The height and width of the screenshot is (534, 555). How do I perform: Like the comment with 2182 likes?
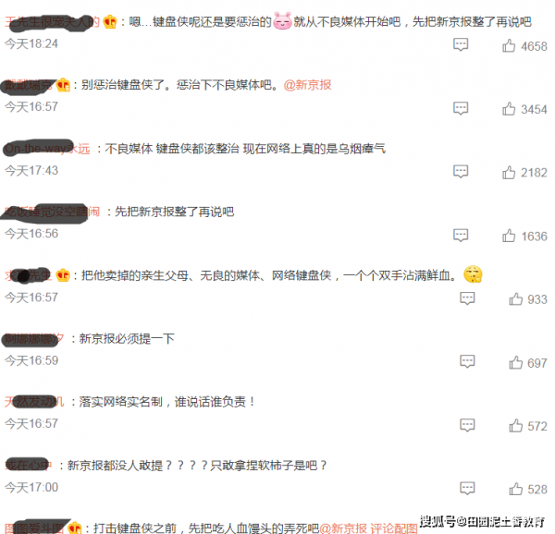tap(509, 172)
